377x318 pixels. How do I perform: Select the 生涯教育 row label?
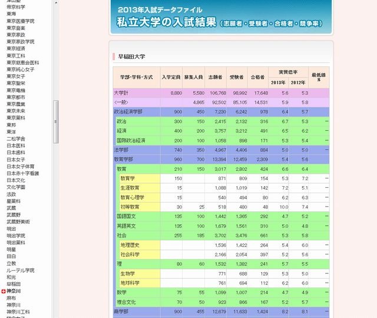pyautogui.click(x=130, y=188)
